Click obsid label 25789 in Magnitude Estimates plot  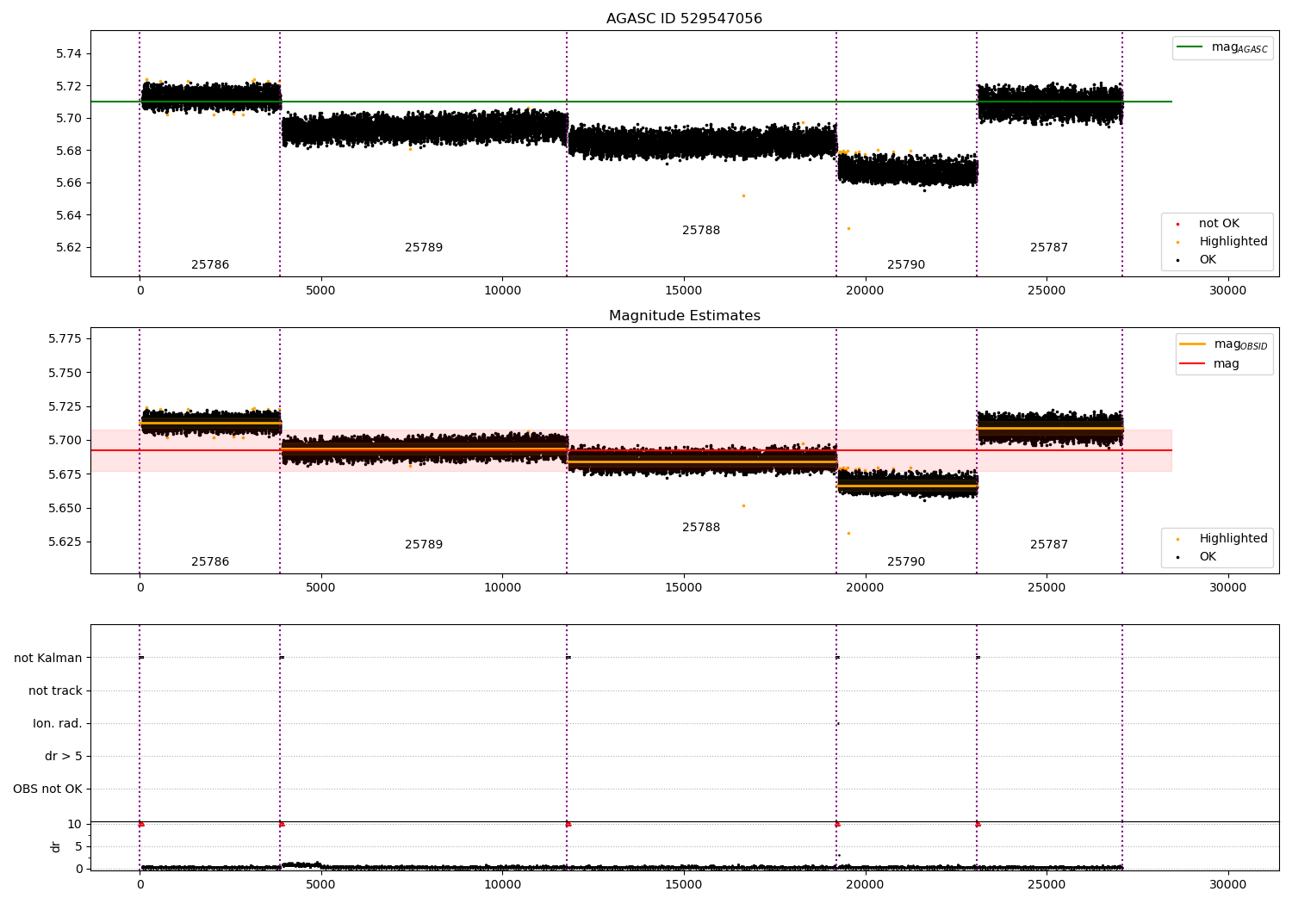424,544
